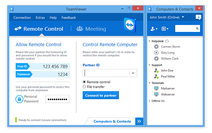Click the green connection status indicator
Screen dimensions: 212x133
click(x=16, y=120)
